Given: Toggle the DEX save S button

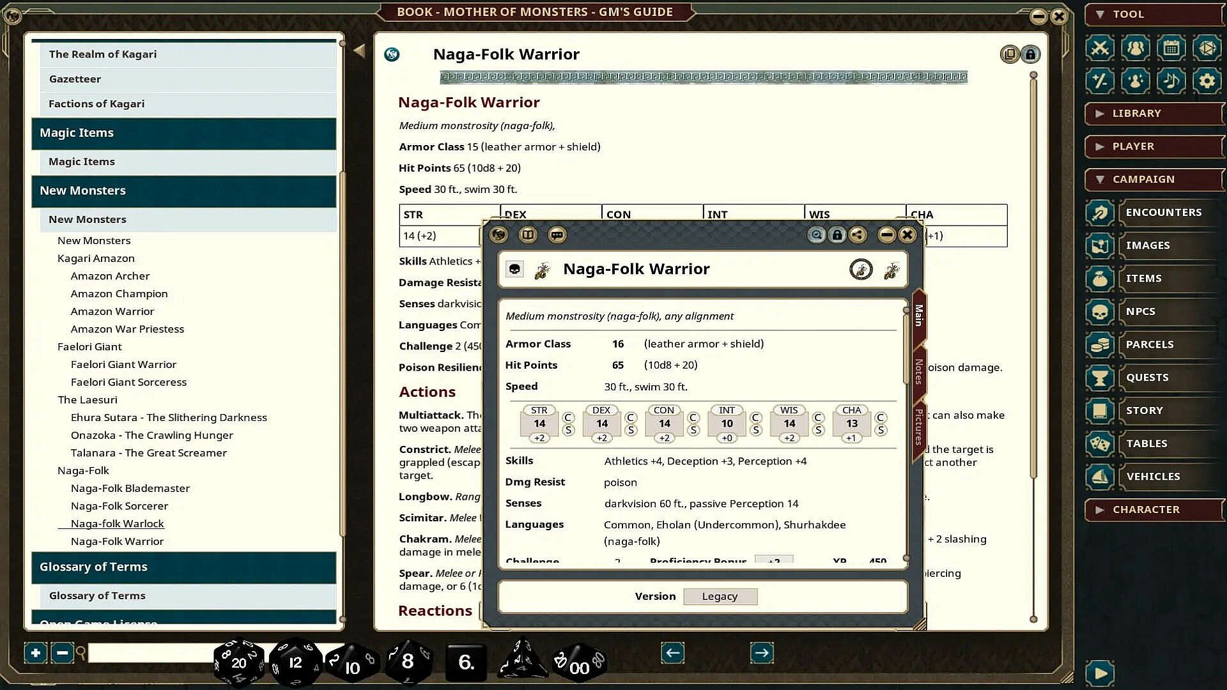Looking at the screenshot, I should click(631, 431).
